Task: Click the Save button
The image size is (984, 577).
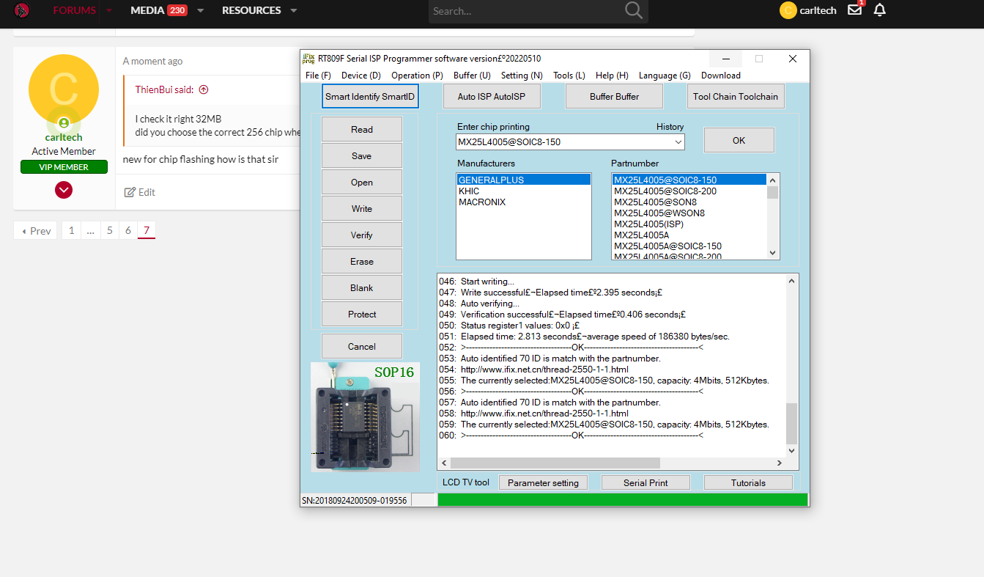Action: [362, 155]
